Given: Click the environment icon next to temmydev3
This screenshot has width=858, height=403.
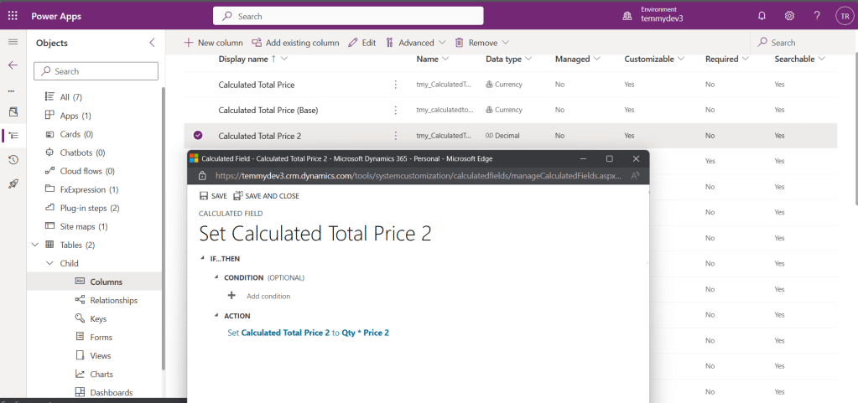Looking at the screenshot, I should [627, 17].
